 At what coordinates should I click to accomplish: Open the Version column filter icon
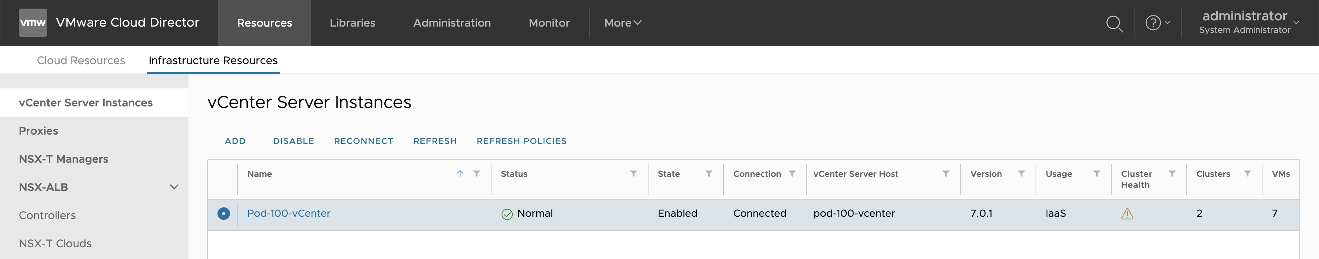[1021, 174]
